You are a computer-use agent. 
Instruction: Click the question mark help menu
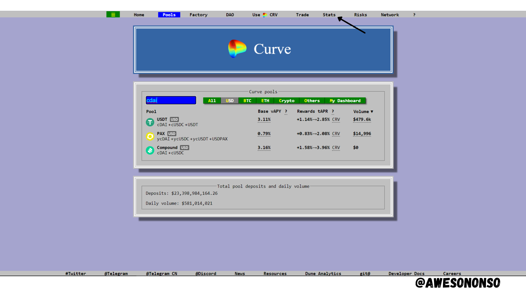pyautogui.click(x=414, y=15)
